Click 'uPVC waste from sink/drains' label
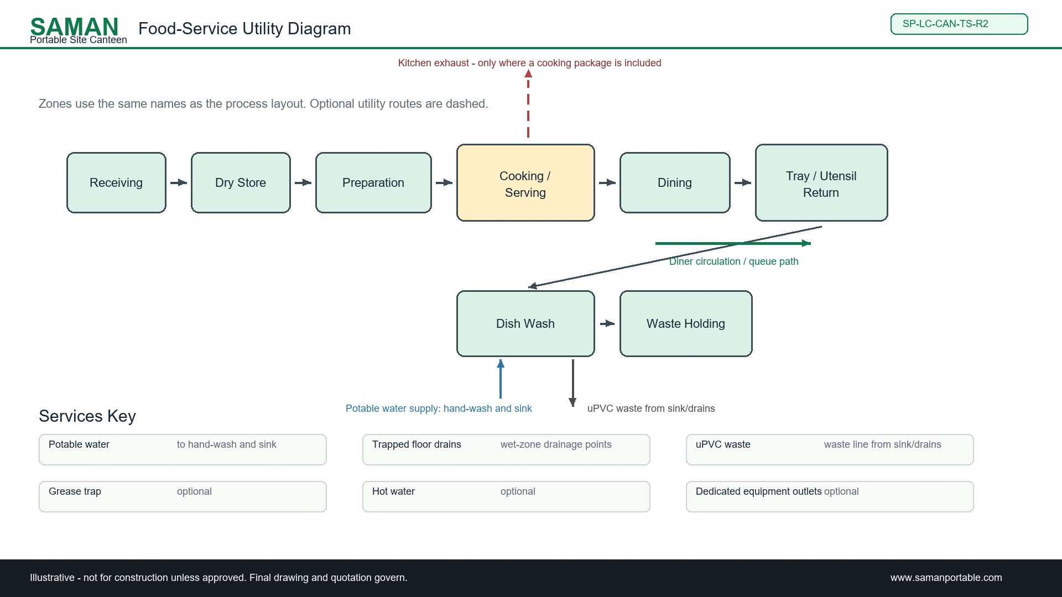 pyautogui.click(x=651, y=409)
